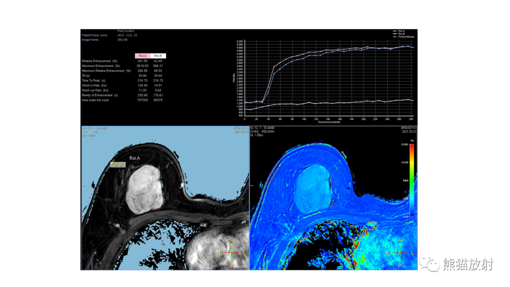
Task: Select the white Roi B column header
Action: (x=158, y=56)
